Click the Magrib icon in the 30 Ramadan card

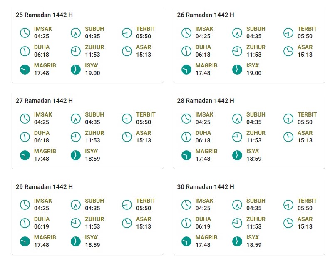(x=186, y=241)
